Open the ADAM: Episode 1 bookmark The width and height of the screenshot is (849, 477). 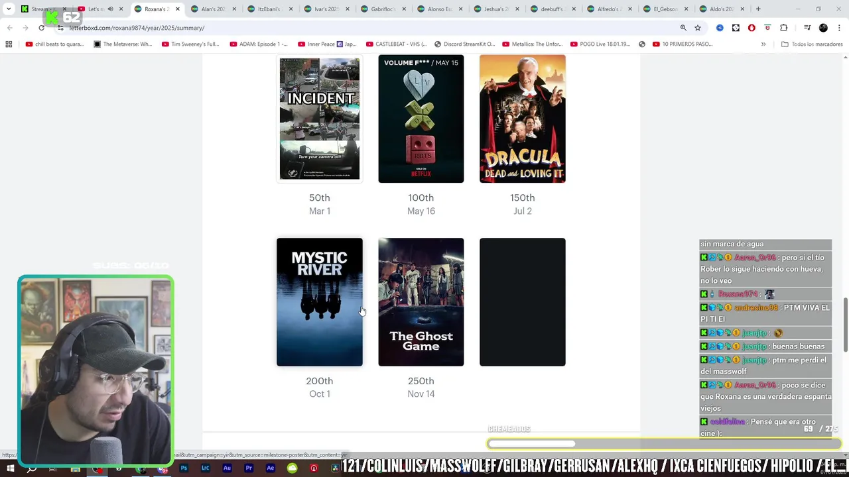point(259,44)
